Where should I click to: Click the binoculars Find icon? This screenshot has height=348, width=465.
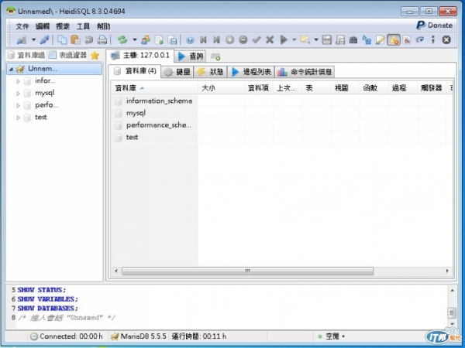click(353, 39)
